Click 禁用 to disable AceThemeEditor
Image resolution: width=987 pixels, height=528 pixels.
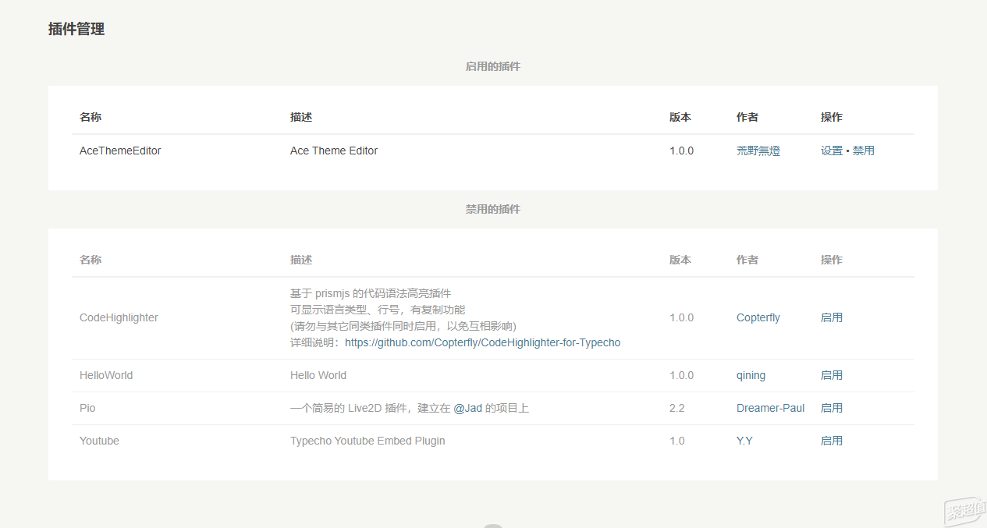click(864, 151)
